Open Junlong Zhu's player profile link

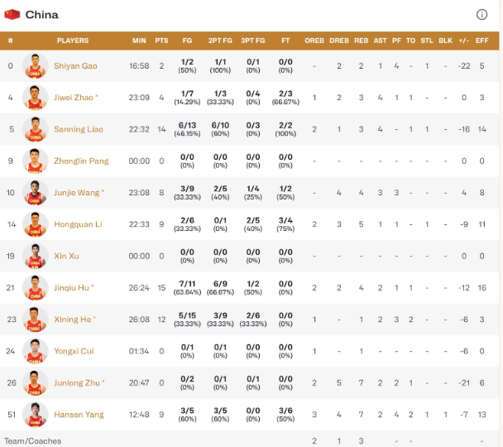[77, 382]
